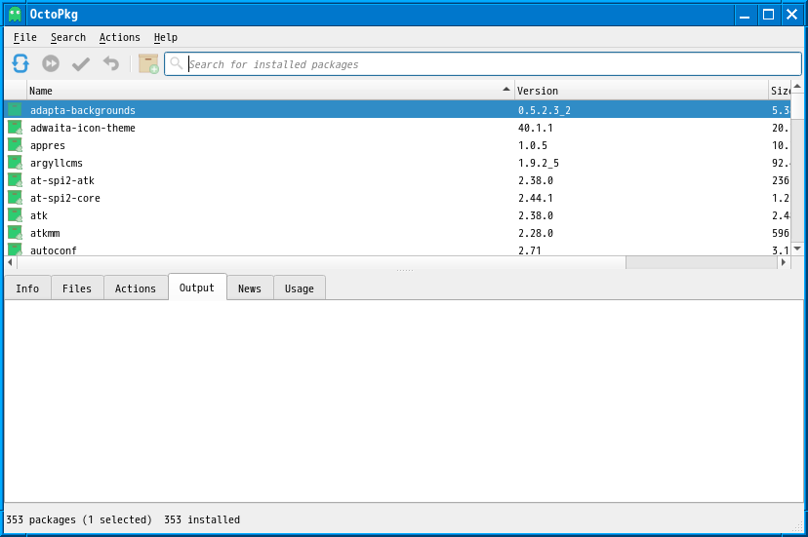Open the Search menu
The width and height of the screenshot is (808, 537).
coord(68,37)
